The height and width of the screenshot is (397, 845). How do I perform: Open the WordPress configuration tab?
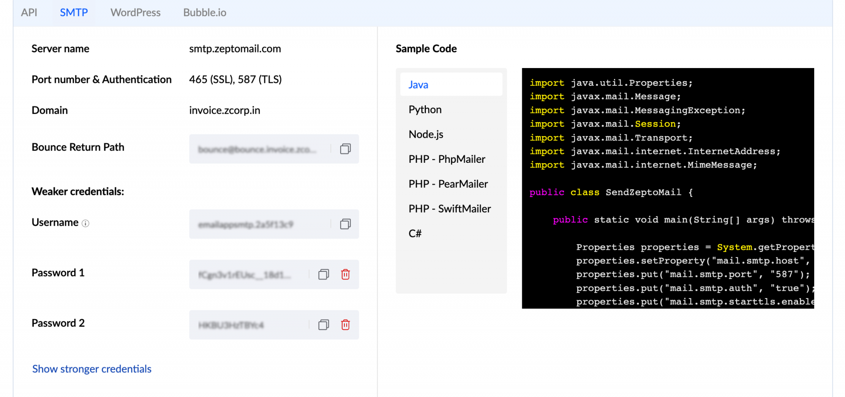[x=135, y=12]
